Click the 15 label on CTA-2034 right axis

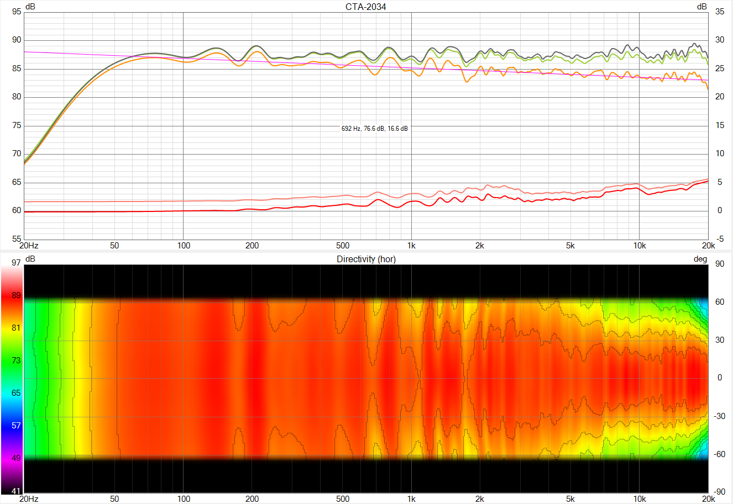[x=720, y=125]
